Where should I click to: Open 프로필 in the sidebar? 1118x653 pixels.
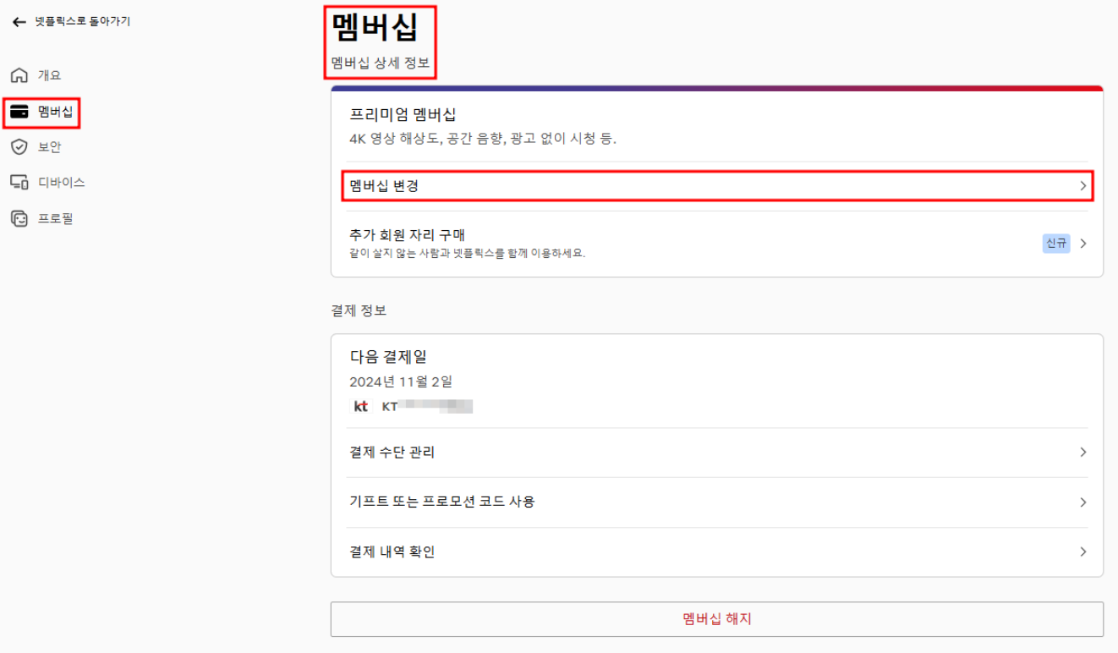[x=55, y=218]
